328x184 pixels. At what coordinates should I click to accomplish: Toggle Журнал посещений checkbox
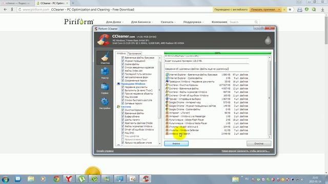coord(123,61)
